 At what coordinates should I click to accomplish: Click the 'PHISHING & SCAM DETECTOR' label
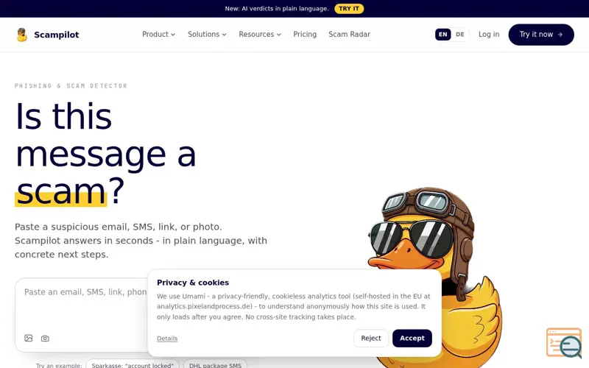(x=71, y=86)
